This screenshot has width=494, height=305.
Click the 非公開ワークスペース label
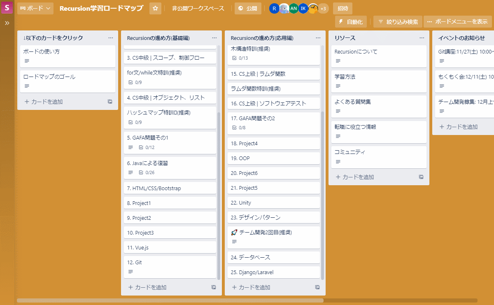(x=198, y=8)
